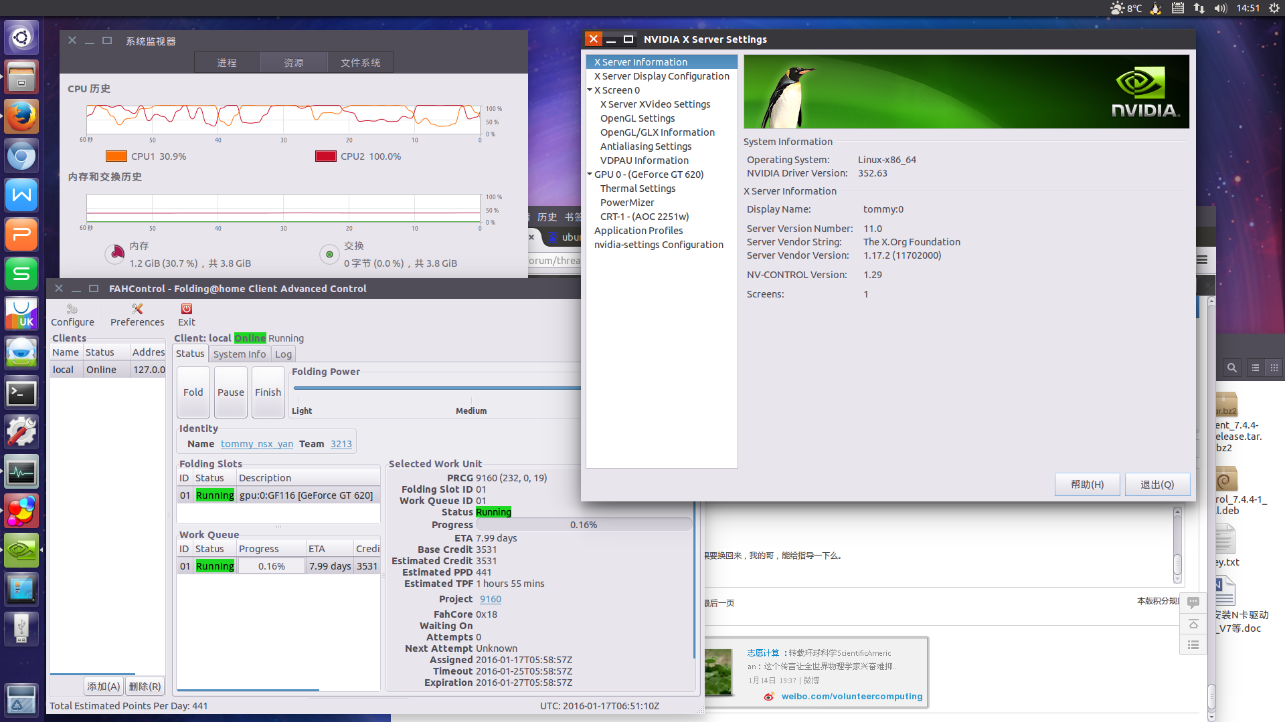Open system settings wrench launcher icon
1285x722 pixels.
tap(21, 433)
